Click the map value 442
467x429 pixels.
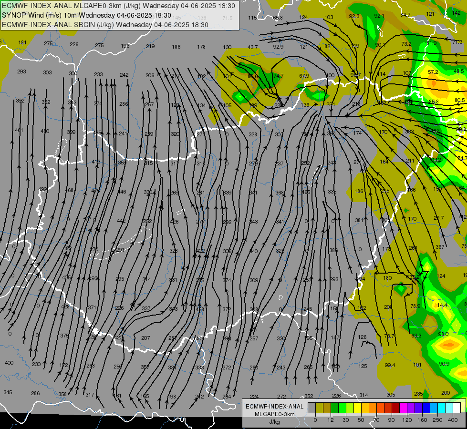pos(121,221)
